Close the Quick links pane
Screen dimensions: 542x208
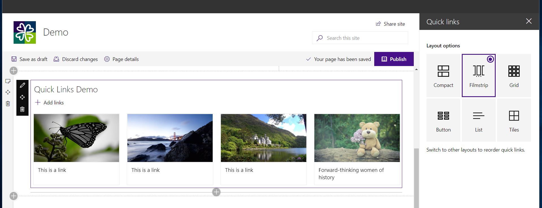click(x=529, y=21)
